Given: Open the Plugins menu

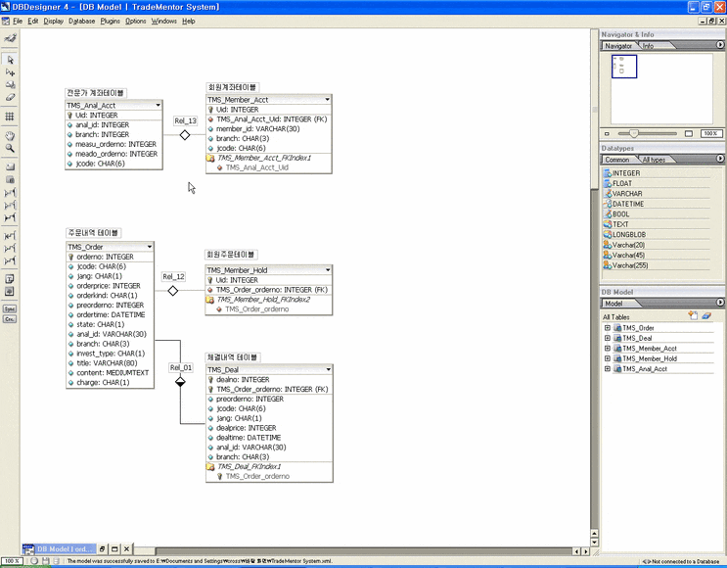Looking at the screenshot, I should [x=111, y=21].
